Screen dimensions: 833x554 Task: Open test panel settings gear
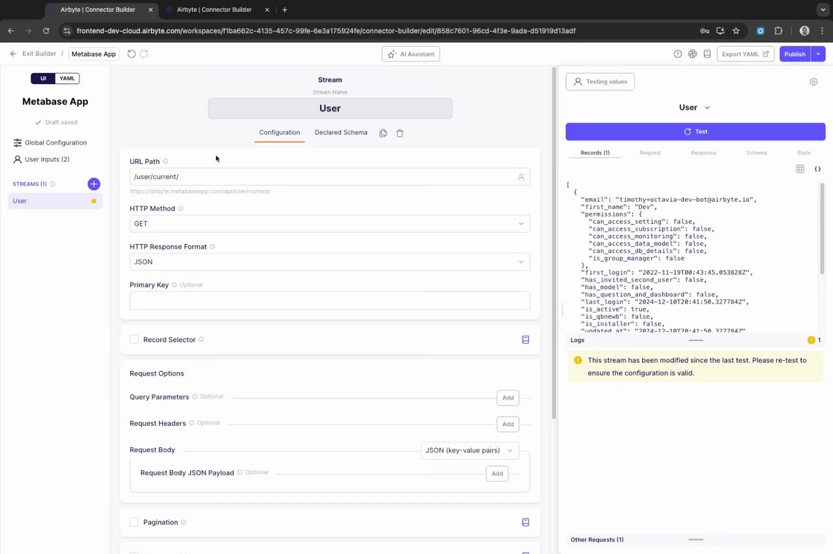click(813, 82)
